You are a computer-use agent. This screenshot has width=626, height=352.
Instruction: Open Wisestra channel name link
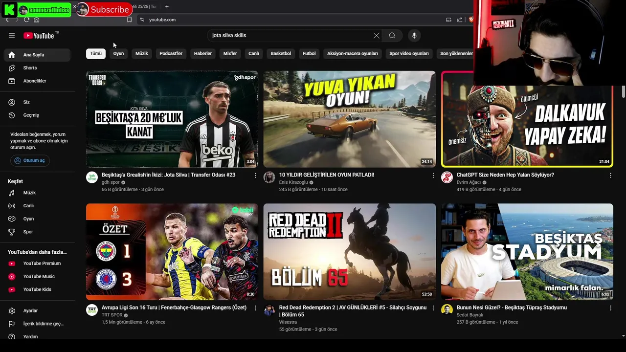288,322
